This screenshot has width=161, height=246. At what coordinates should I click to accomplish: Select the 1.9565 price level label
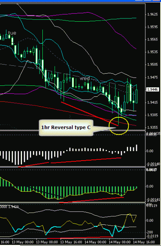click(x=152, y=39)
